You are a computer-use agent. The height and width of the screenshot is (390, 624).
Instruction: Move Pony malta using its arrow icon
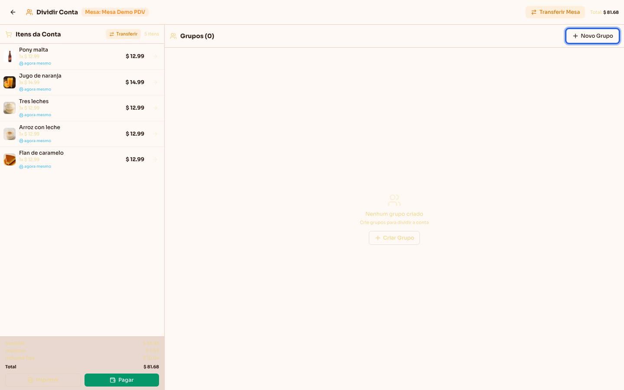pos(155,56)
